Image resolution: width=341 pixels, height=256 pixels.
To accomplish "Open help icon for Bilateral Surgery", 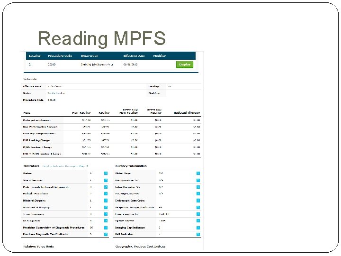I will pyautogui.click(x=106, y=201).
